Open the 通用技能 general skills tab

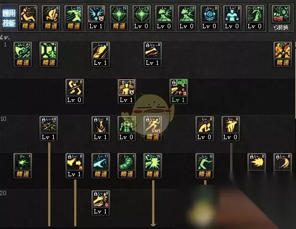[x=9, y=18]
